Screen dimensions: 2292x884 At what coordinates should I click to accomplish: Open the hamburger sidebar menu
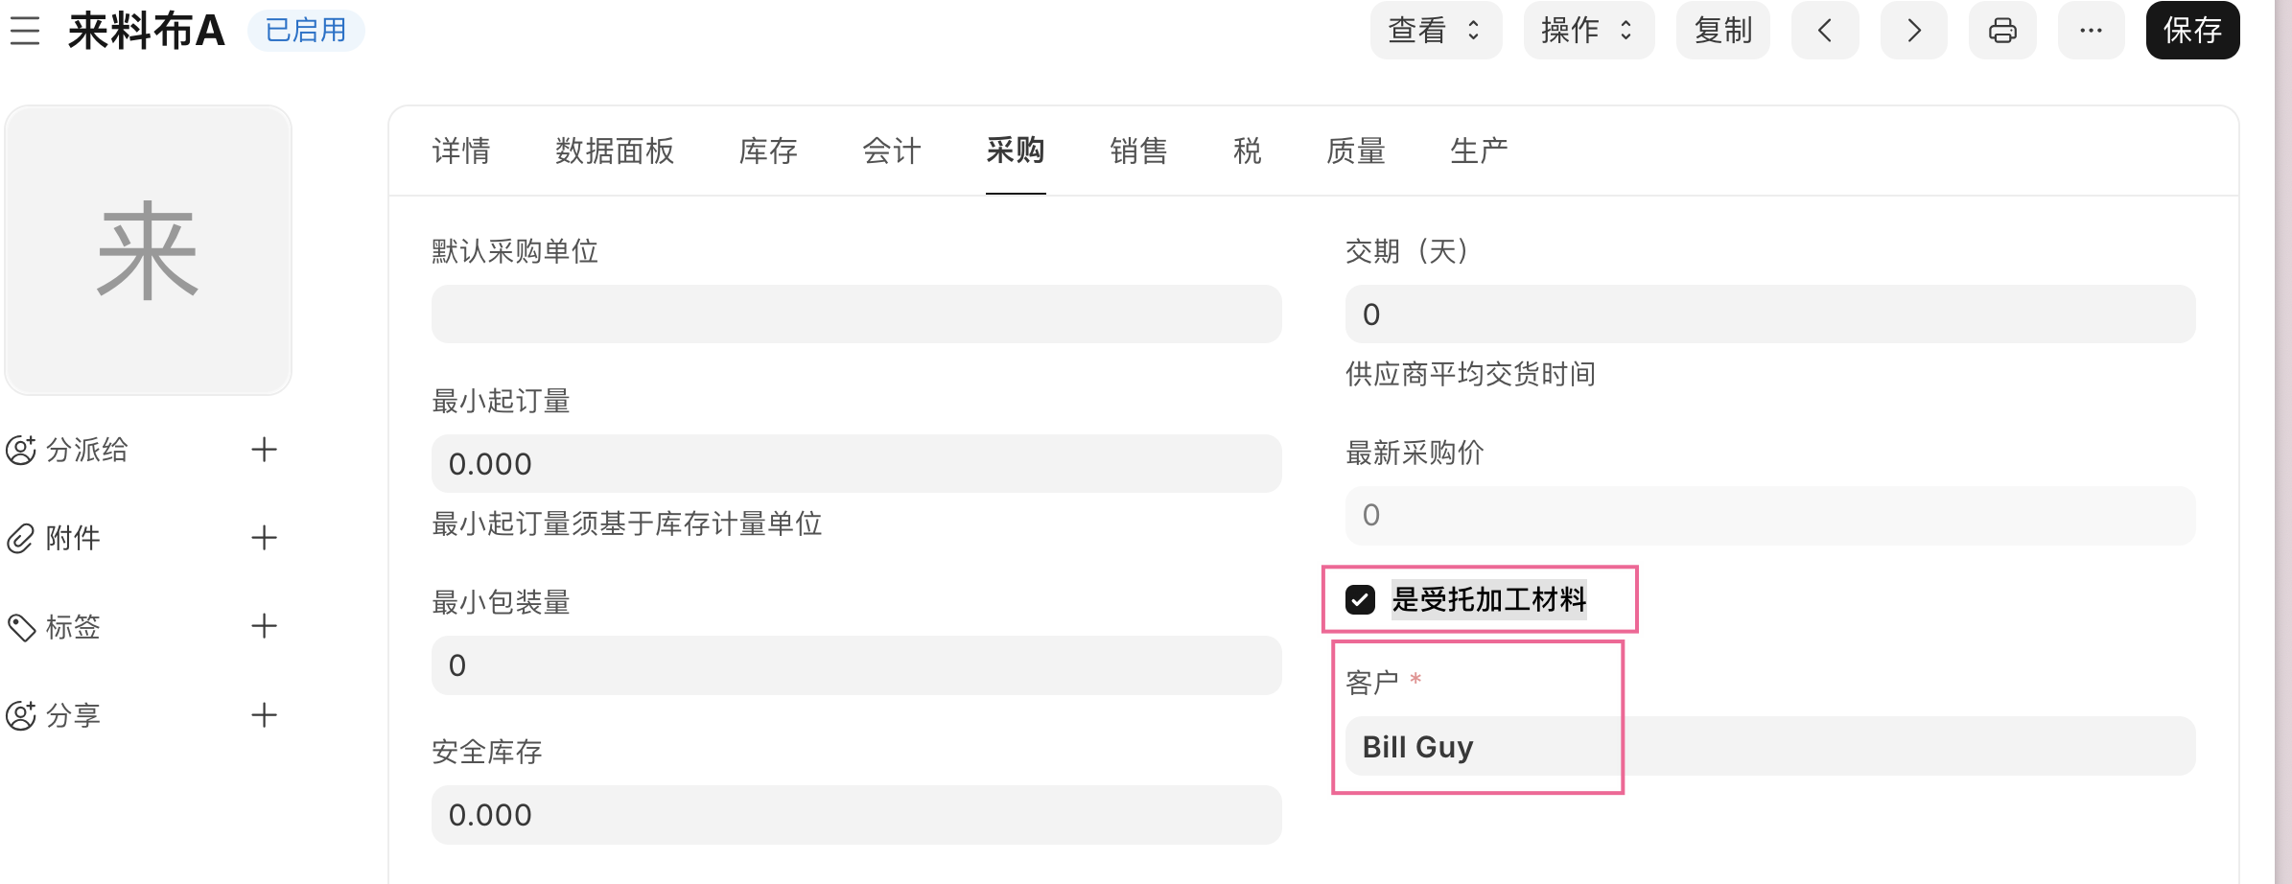pos(25,31)
